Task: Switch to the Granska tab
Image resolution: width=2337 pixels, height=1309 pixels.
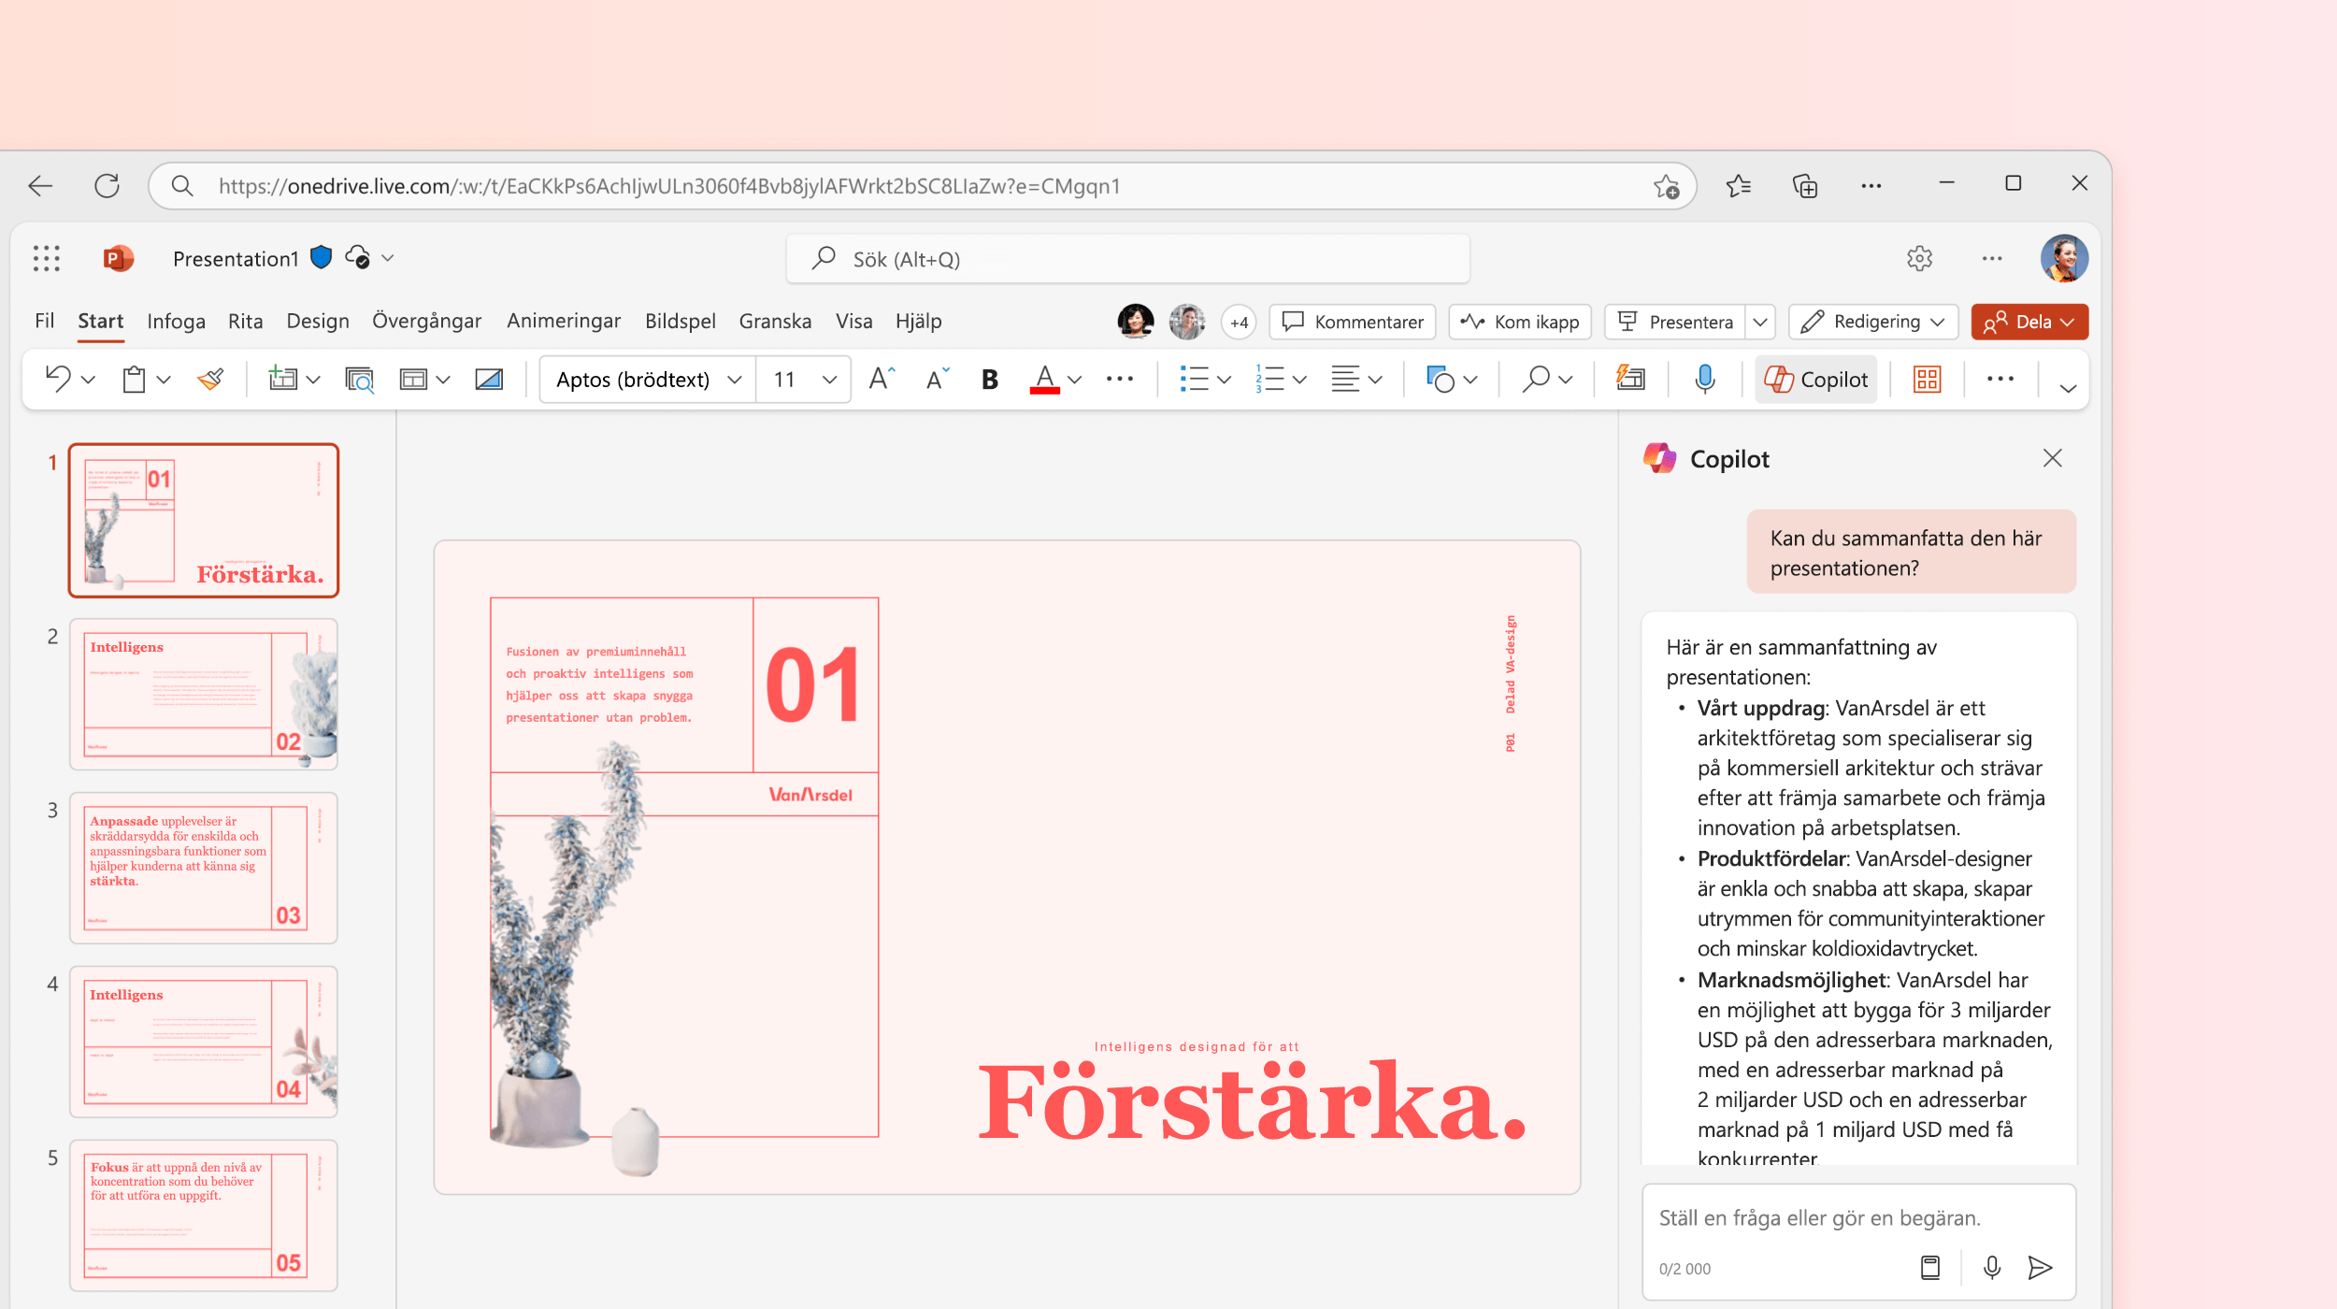Action: 775,321
